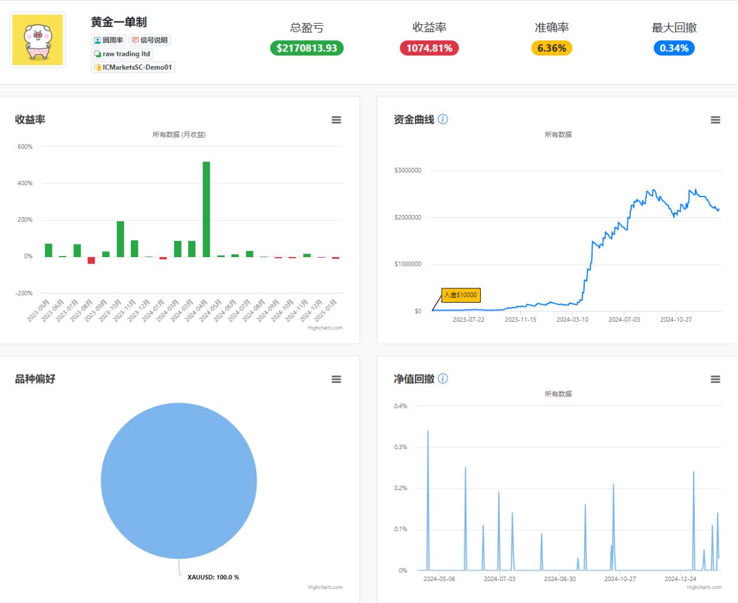738x603 pixels.
Task: Open the 资金曲线 chart hamburger menu
Action: (x=716, y=120)
